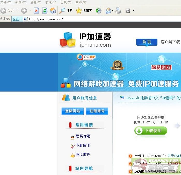Expand the 企业 dropdown in address bar
Screen dimensions: 181x175
coord(17,19)
